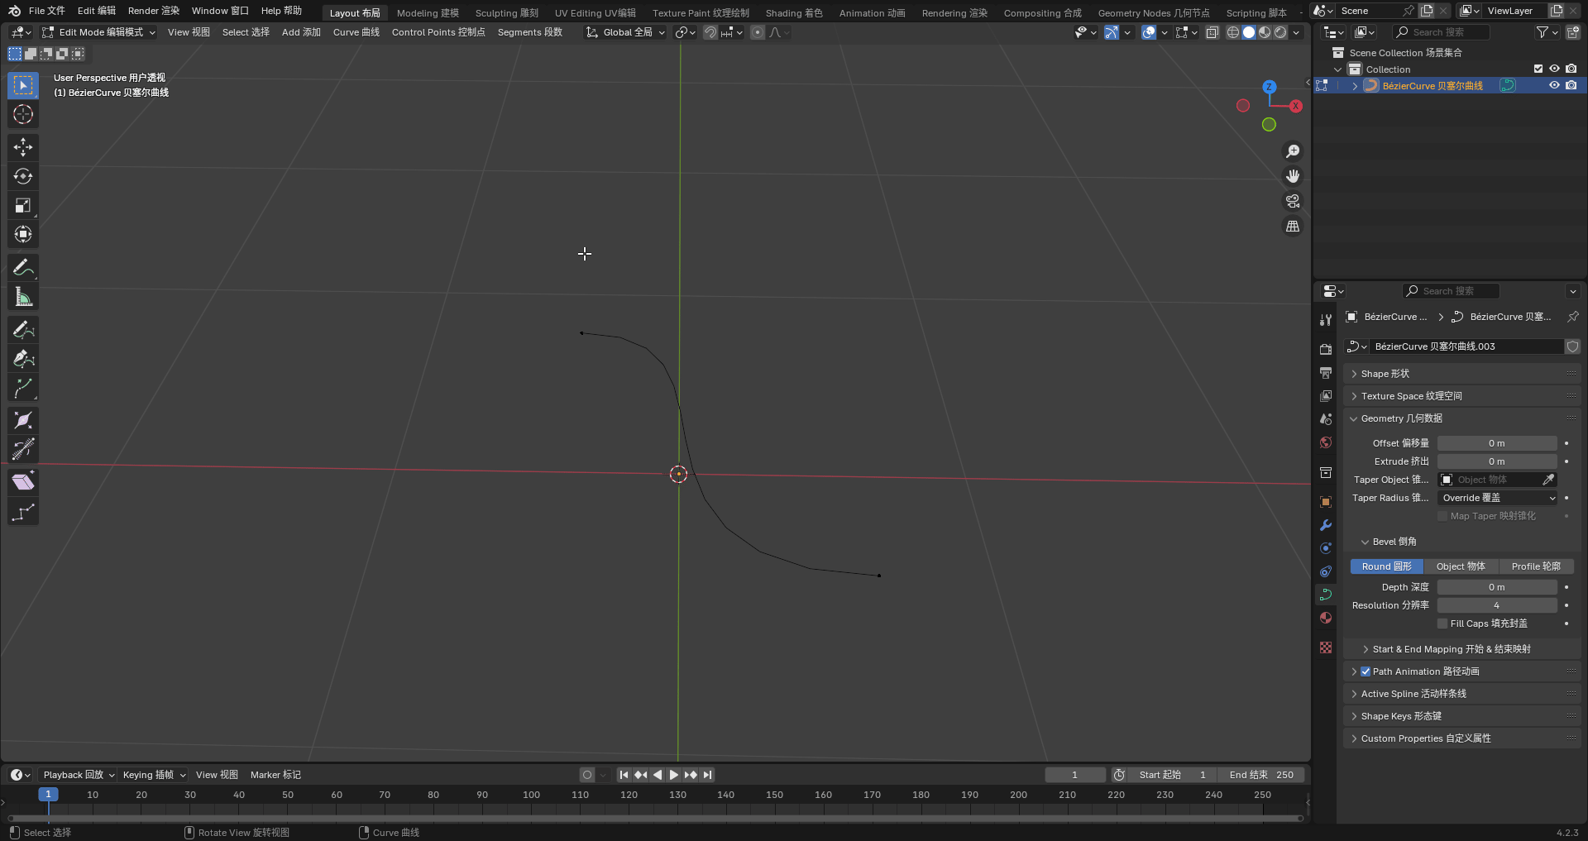1588x841 pixels.
Task: Open Global transform orientation dropdown
Action: [626, 32]
